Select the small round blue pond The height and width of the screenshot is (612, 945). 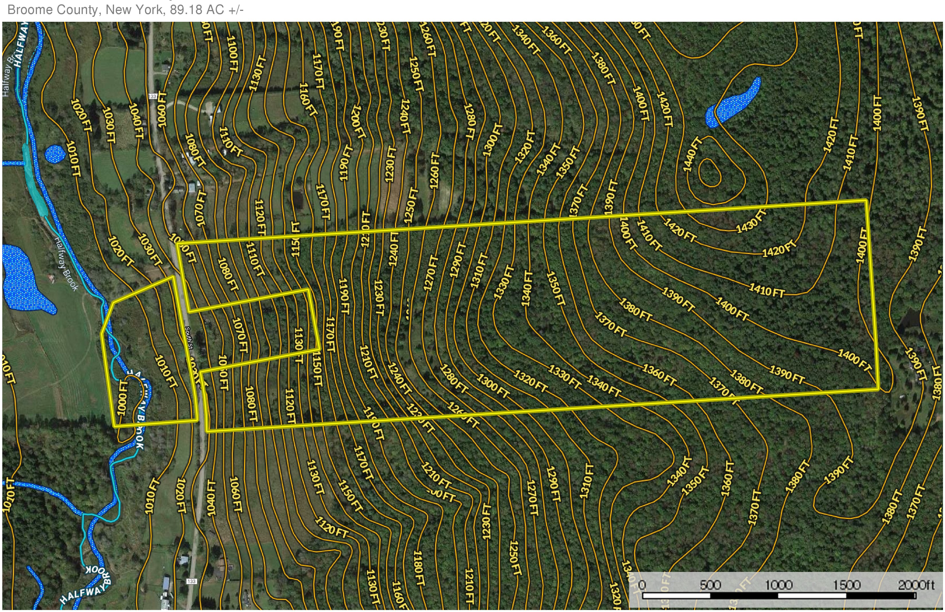[55, 154]
